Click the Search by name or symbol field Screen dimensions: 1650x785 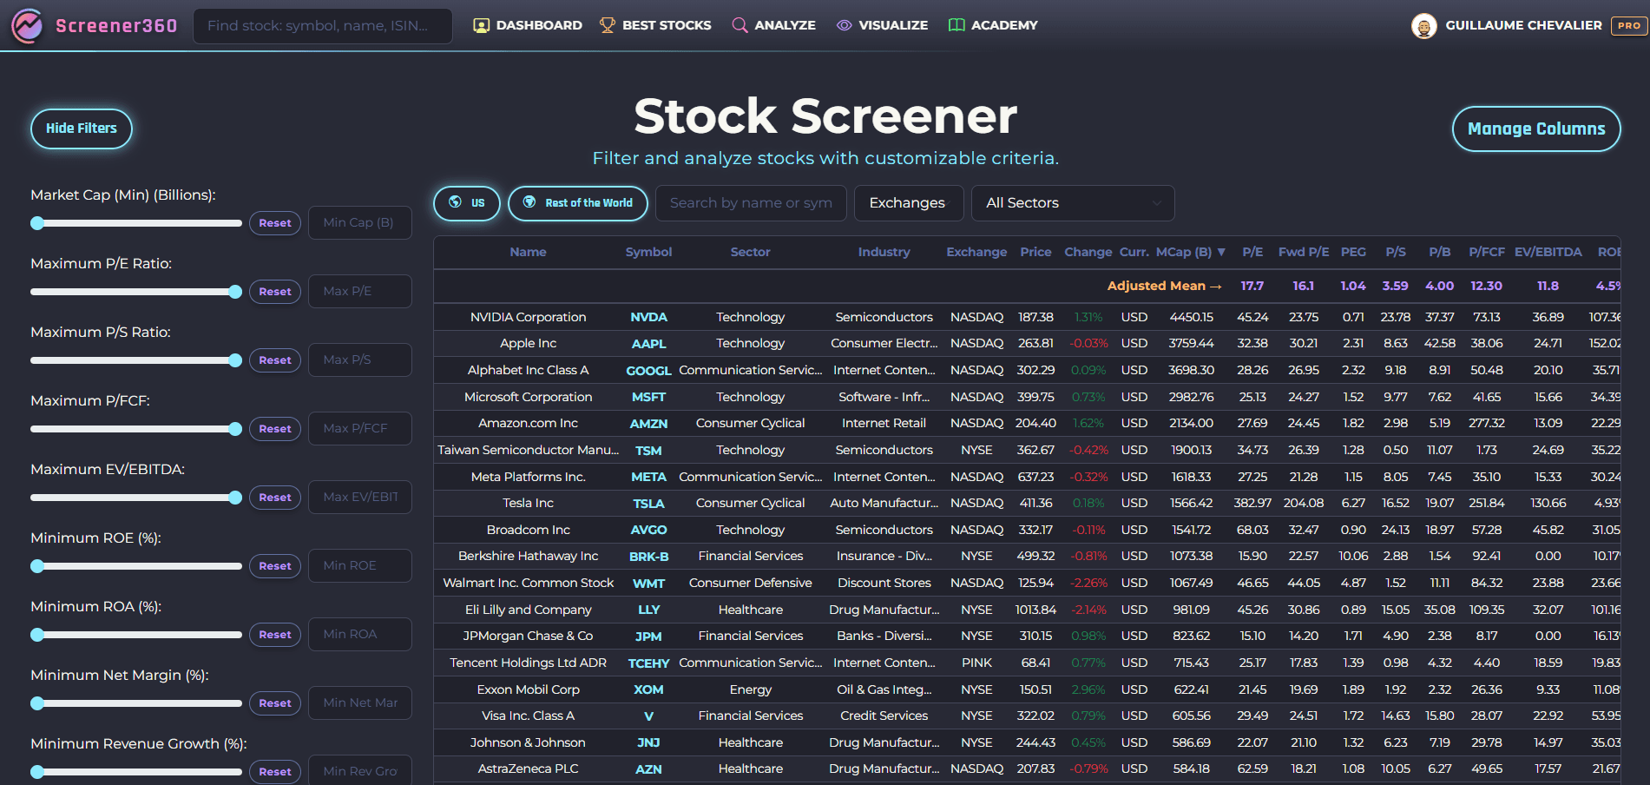coord(751,202)
